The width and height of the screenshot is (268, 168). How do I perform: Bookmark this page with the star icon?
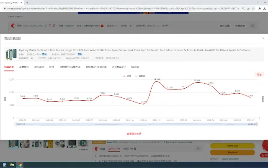[253, 8]
